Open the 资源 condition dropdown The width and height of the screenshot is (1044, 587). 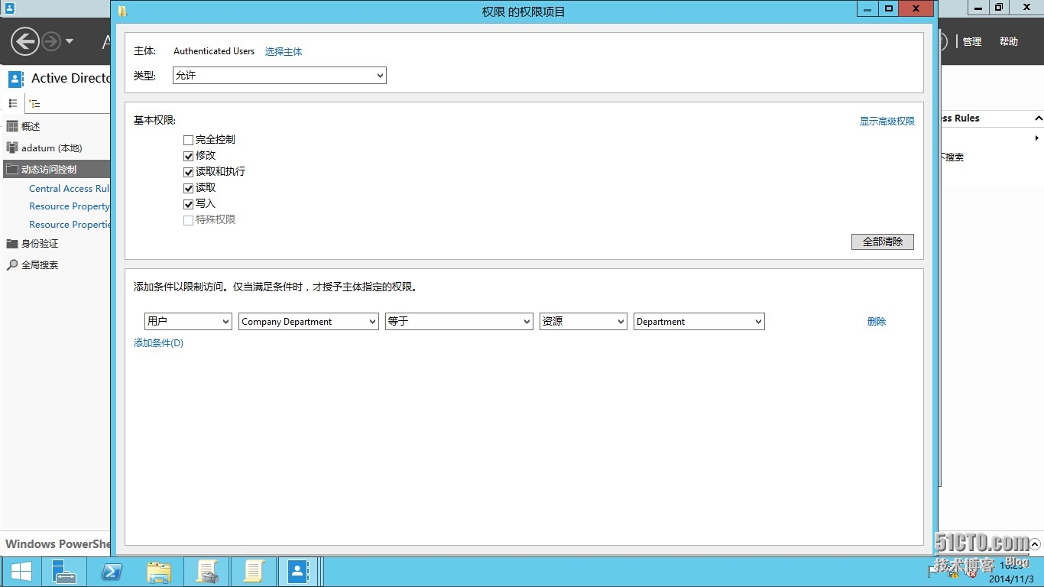pyautogui.click(x=583, y=321)
